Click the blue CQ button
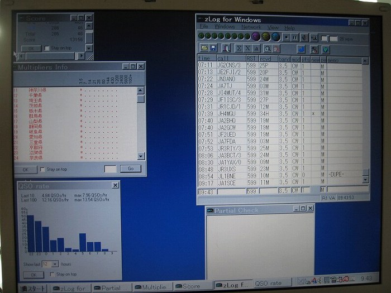The image size is (391, 293). point(275,37)
